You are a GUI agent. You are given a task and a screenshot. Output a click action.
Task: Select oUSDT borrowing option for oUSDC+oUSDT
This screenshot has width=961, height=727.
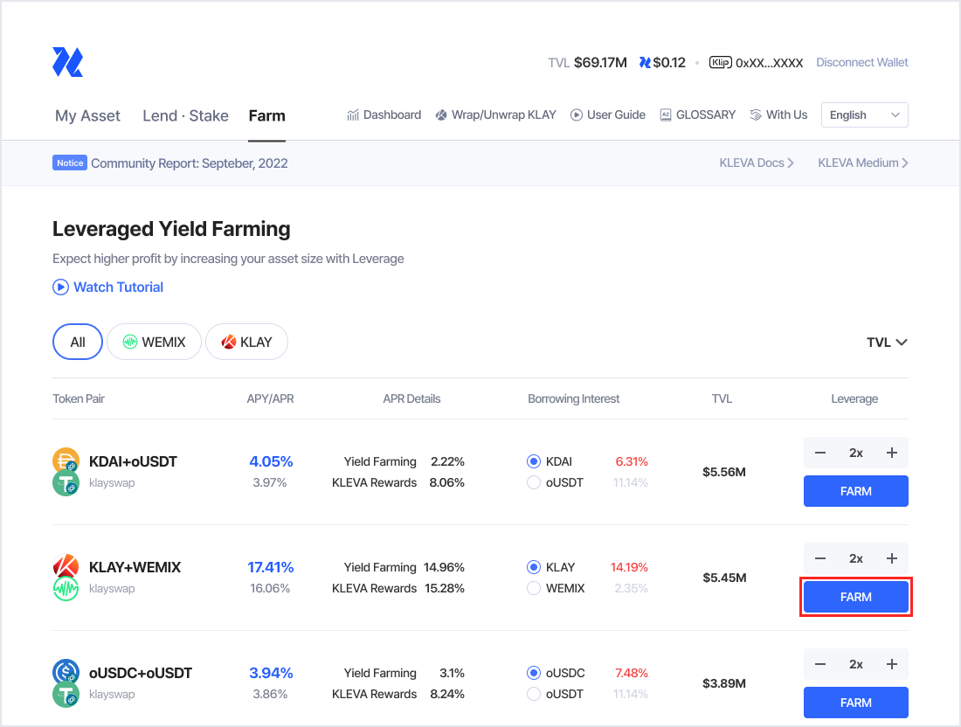(534, 694)
